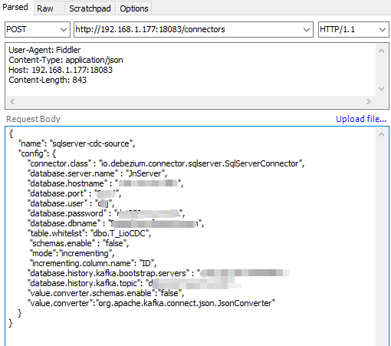Click the "name": "sqlserver-cdc-source" line
Image resolution: width=391 pixels, height=346 pixels.
pos(77,143)
